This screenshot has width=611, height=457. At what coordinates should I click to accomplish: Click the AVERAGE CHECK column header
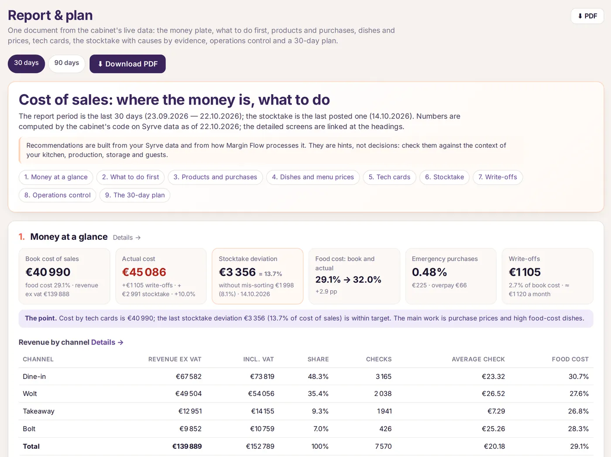pos(478,359)
